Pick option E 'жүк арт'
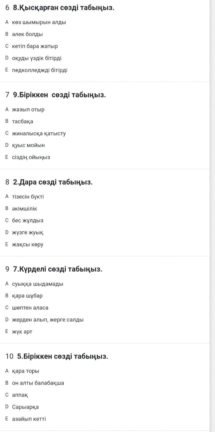 pos(22,332)
